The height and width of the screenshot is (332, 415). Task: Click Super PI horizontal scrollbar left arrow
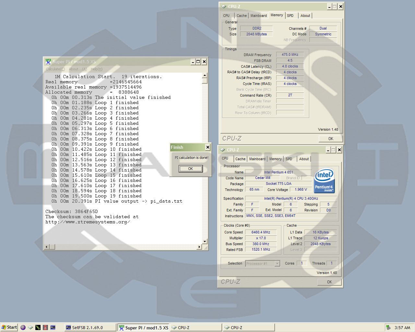[x=46, y=247]
